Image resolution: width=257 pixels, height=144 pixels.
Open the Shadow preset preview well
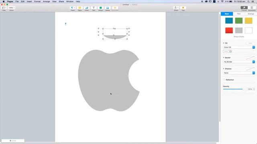point(250,69)
